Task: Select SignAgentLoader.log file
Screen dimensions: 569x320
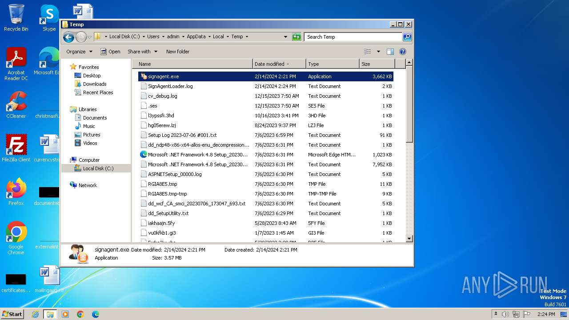Action: (x=170, y=86)
